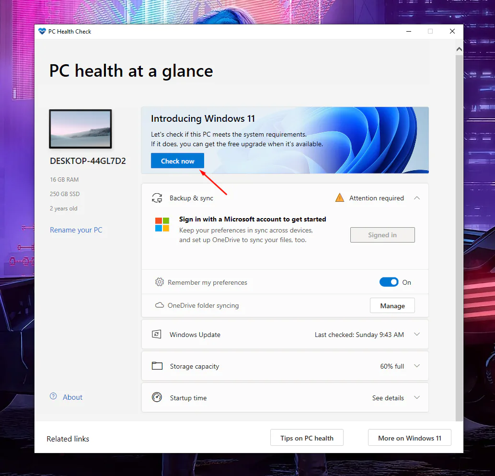Click Last checked: Sunday 9:43 AM text

click(x=359, y=335)
